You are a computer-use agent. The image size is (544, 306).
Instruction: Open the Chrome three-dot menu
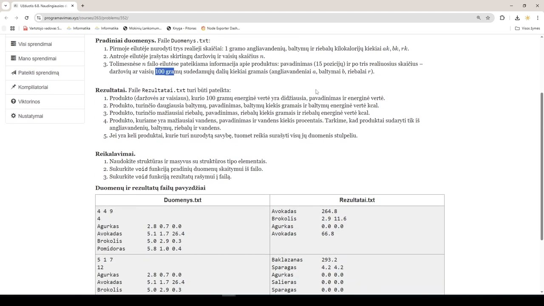click(538, 18)
